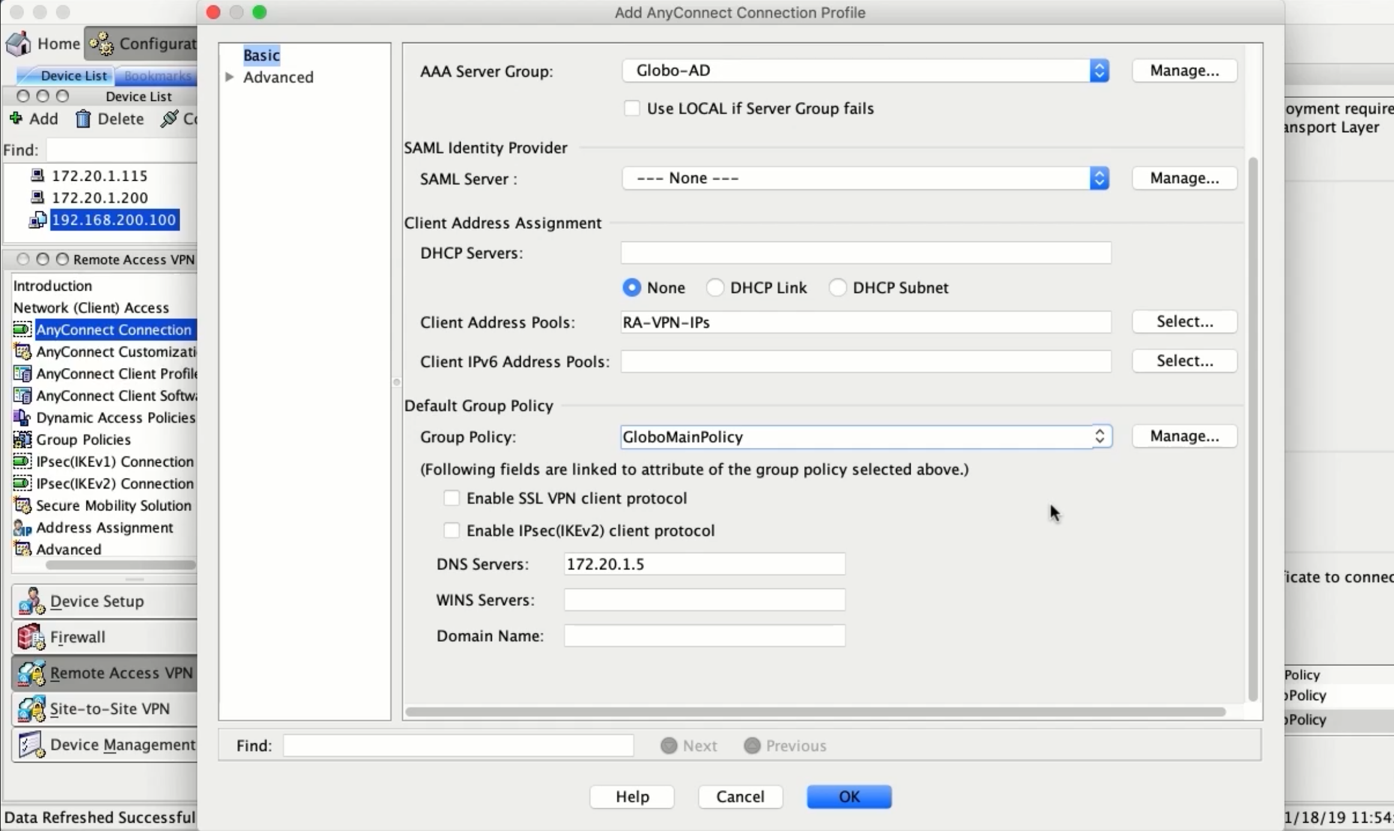Click the Firewall brick wall icon
Screen dimensions: 1394x831
click(x=31, y=636)
